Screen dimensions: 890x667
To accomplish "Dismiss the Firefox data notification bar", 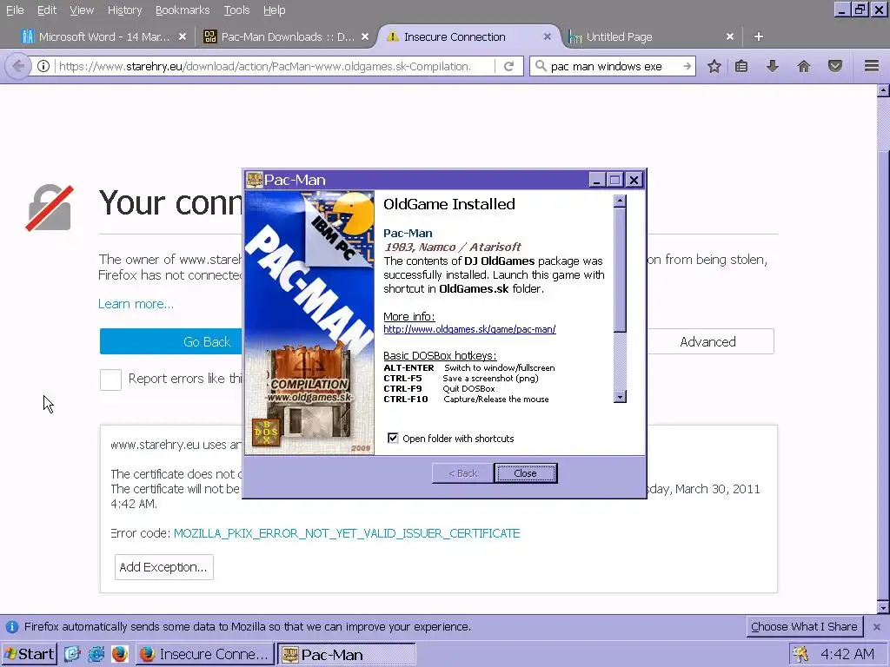I will [876, 627].
